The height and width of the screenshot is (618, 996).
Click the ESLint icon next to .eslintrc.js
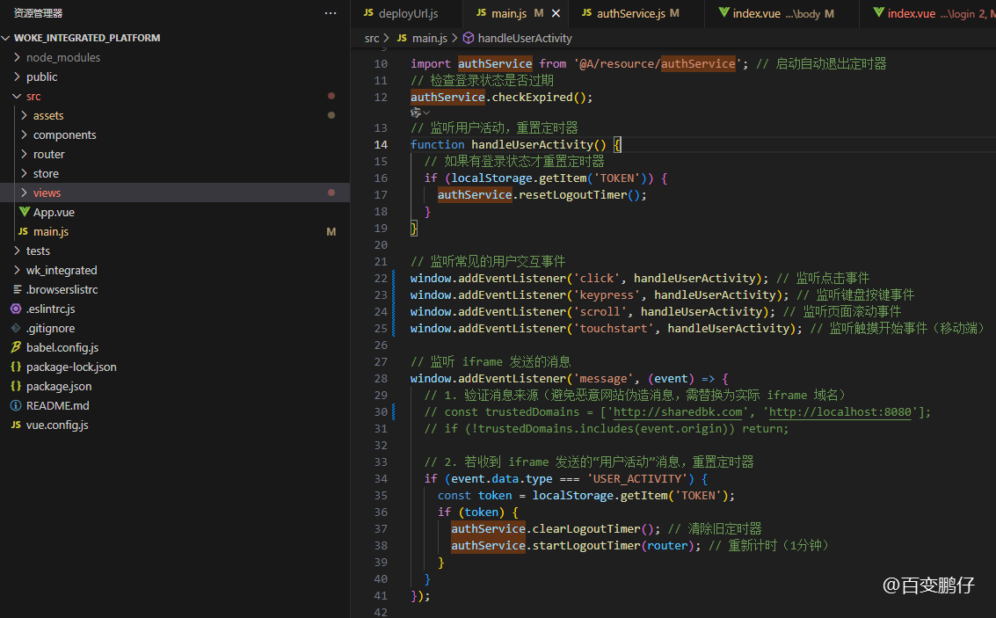[x=16, y=309]
